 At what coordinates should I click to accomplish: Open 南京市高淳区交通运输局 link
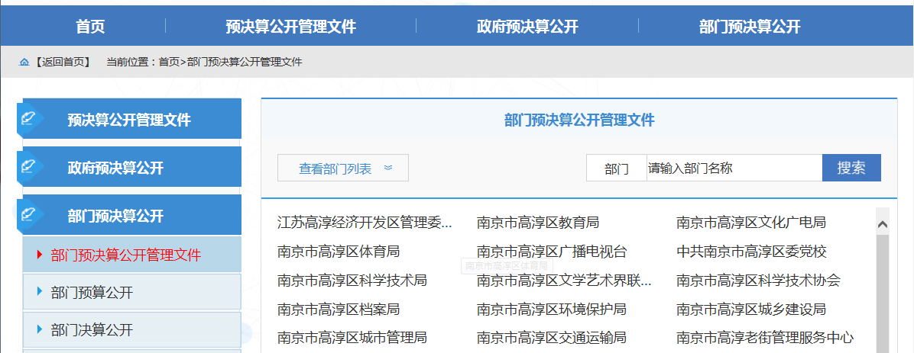click(x=552, y=337)
